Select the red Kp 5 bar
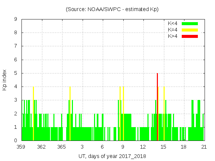Image resolution: width=215 pixels, height=161 pixels. [157, 107]
